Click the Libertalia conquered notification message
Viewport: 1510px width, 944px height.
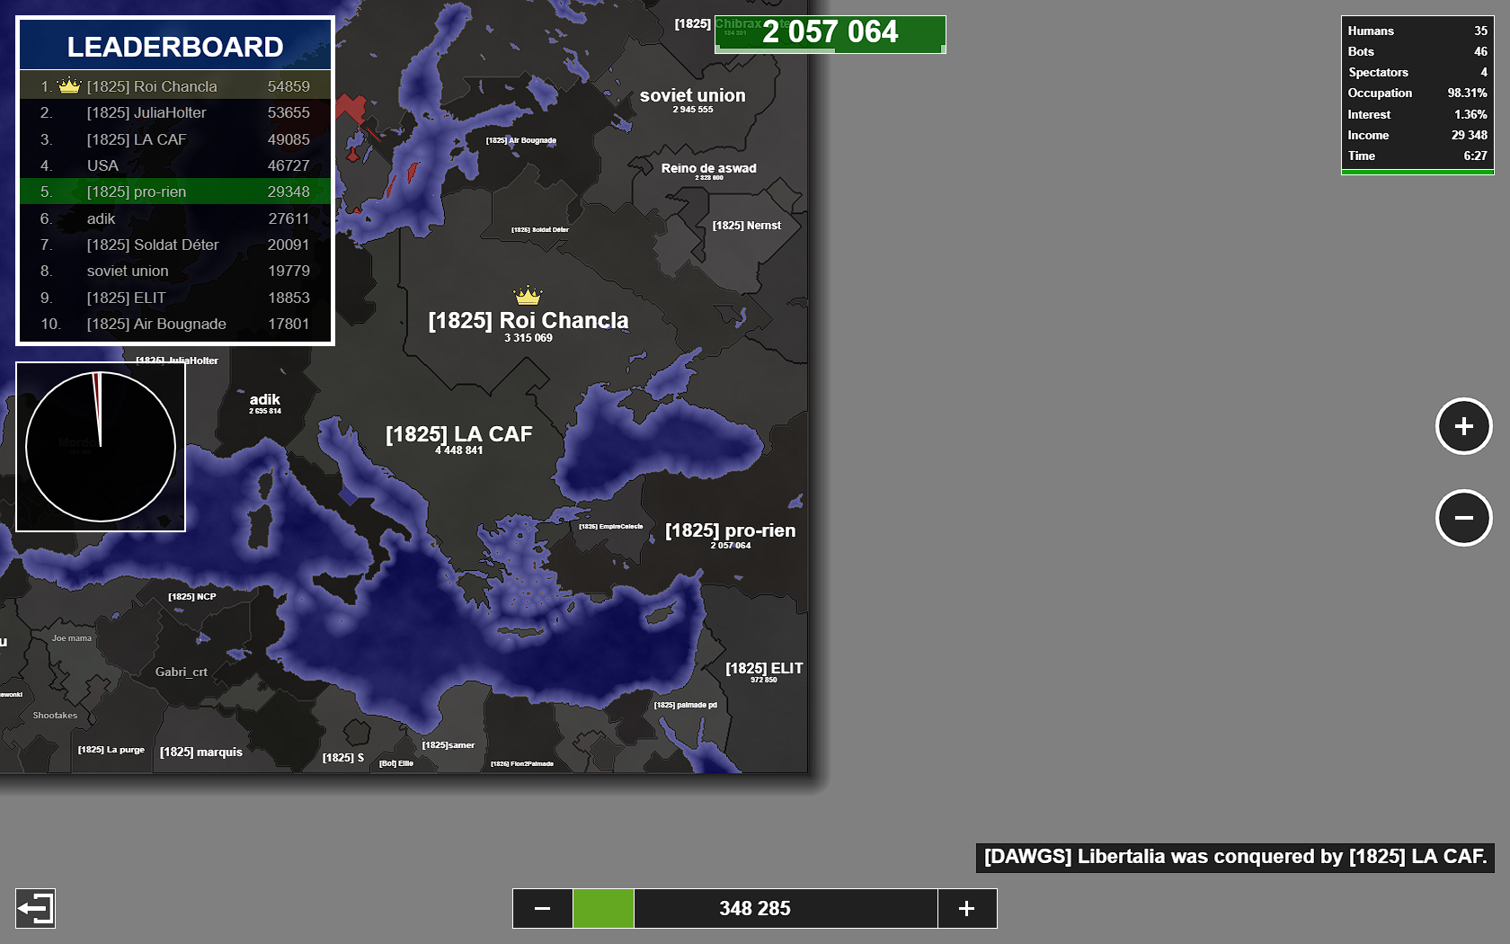point(1235,857)
